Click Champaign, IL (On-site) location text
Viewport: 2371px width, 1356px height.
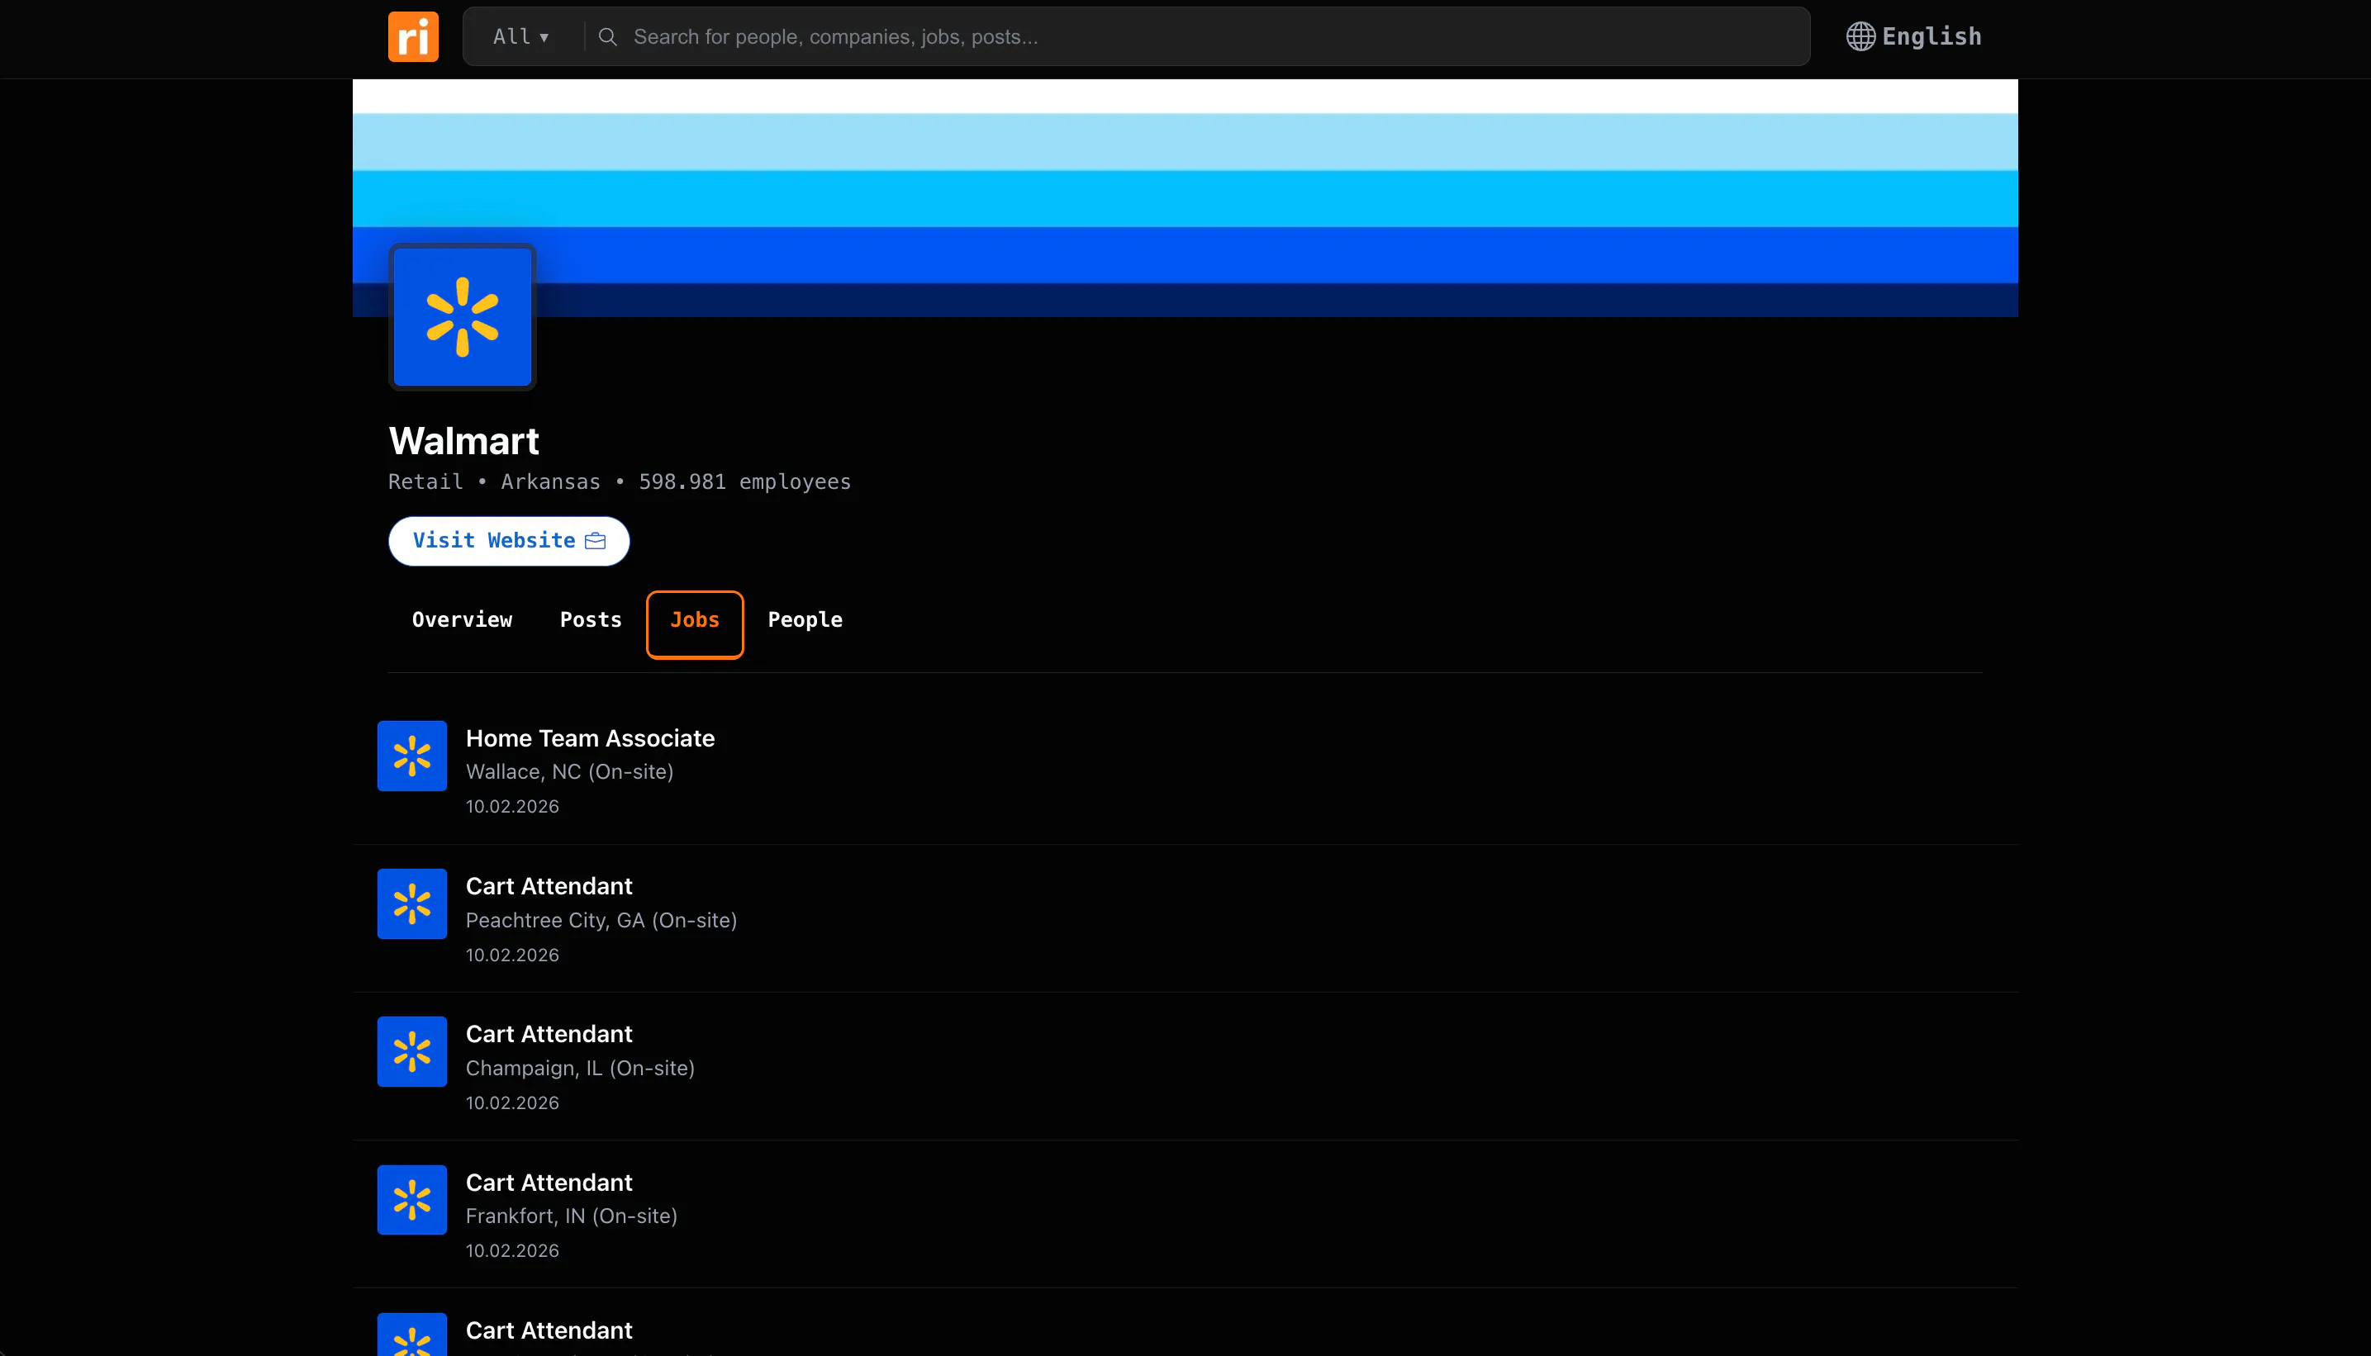click(579, 1069)
